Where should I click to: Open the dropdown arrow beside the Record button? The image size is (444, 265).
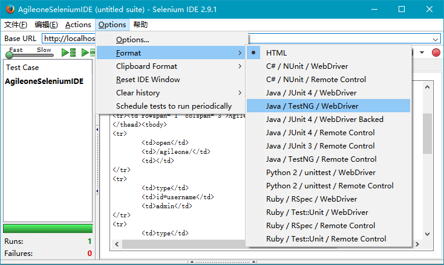422,53
